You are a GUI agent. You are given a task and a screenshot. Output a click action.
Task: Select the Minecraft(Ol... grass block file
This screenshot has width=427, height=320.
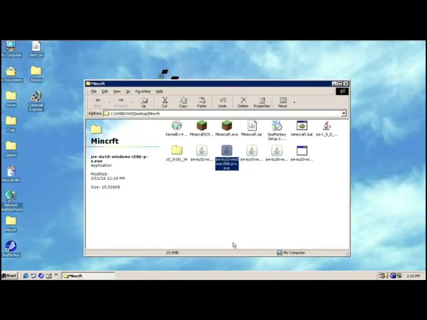pyautogui.click(x=201, y=128)
